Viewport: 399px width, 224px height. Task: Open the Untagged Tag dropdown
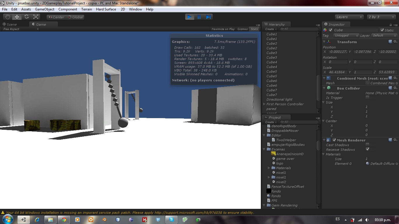[x=346, y=35]
